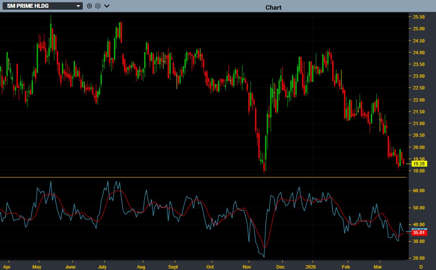Viewport: 436px width, 270px height.
Task: Click the July label on time axis
Action: (102, 267)
